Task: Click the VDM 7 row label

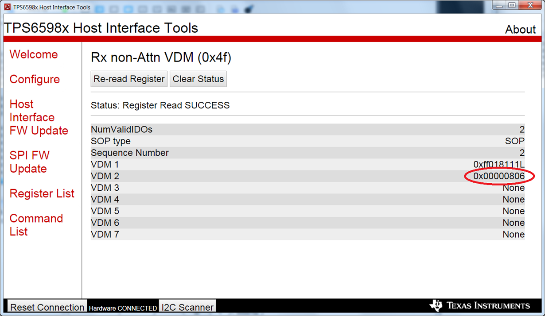Action: (105, 235)
